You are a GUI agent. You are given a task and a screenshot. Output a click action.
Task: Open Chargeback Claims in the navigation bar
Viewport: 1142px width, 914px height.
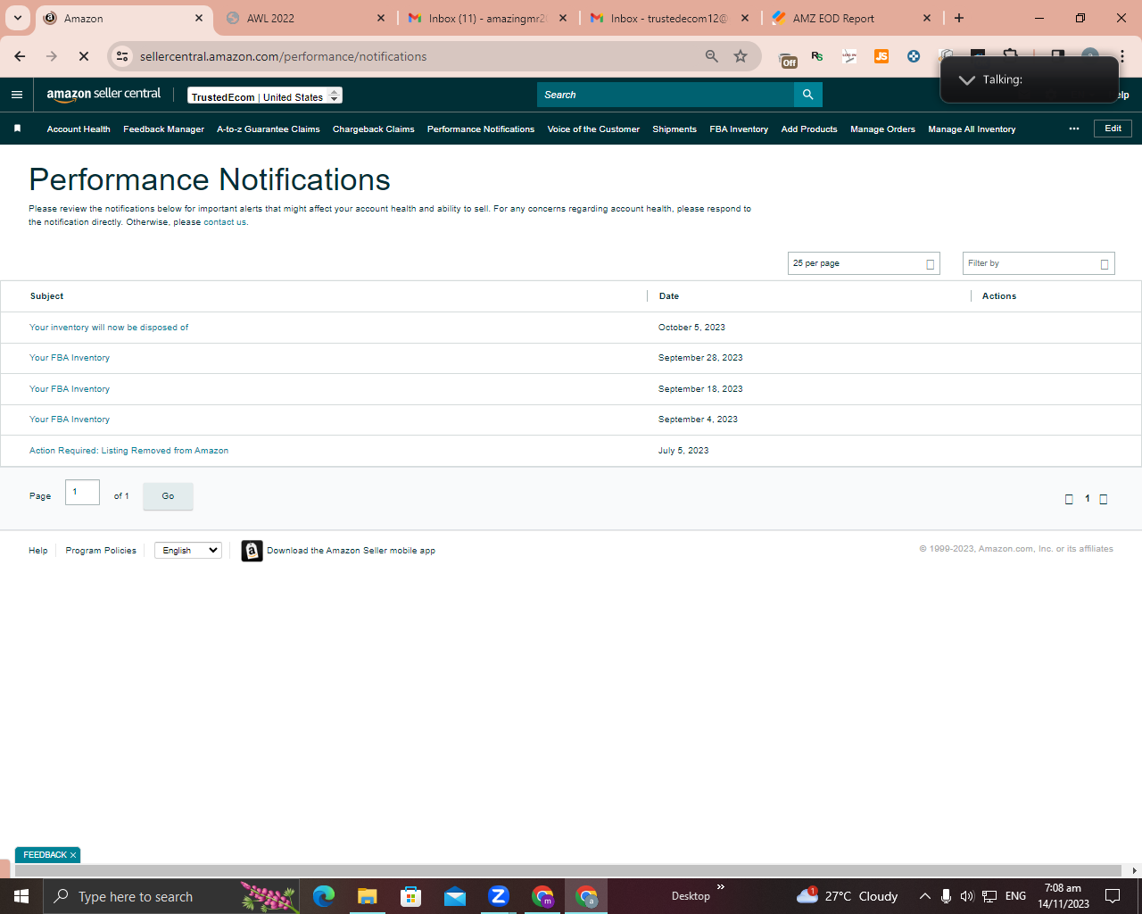point(374,129)
